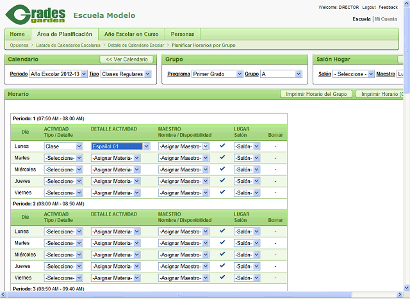Click availability checkmark for Lunes in Periodo 2

(222, 231)
